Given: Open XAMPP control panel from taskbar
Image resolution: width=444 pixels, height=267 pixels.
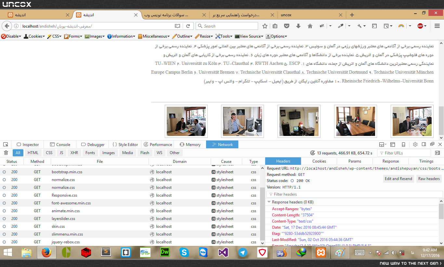Looking at the screenshot, I should (321, 252).
